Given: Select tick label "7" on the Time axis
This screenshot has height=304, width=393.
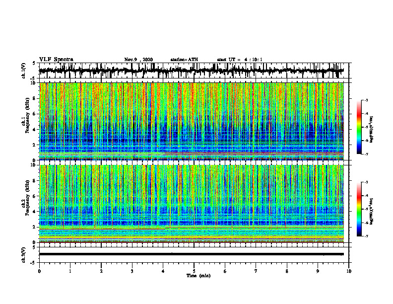Looking at the screenshot, I should pos(256,271).
